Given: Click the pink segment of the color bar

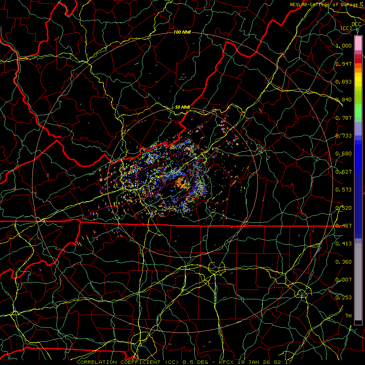Looking at the screenshot, I should [x=358, y=43].
